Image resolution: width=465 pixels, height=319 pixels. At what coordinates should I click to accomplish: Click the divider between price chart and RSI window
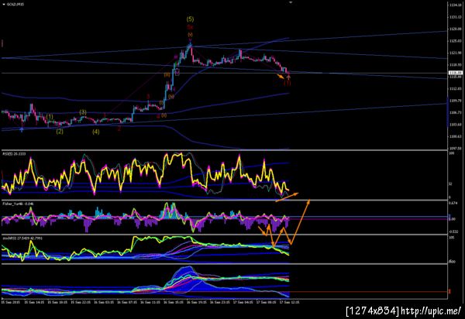[224, 151]
